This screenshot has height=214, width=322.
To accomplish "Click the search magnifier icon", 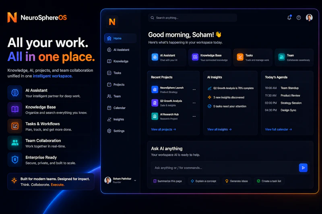I will 153,18.
